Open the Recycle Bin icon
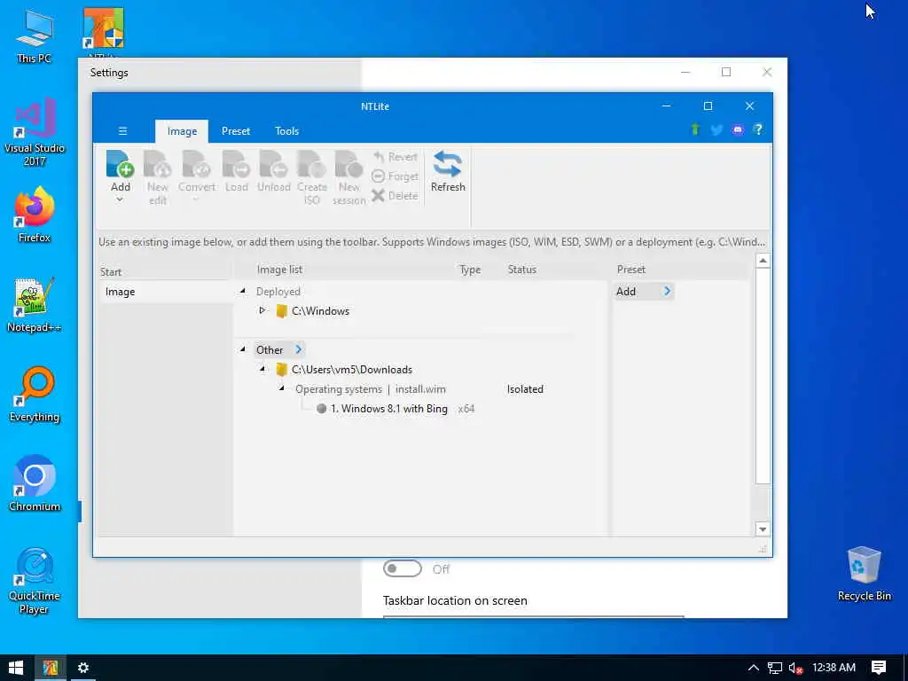Image resolution: width=908 pixels, height=681 pixels. [864, 574]
